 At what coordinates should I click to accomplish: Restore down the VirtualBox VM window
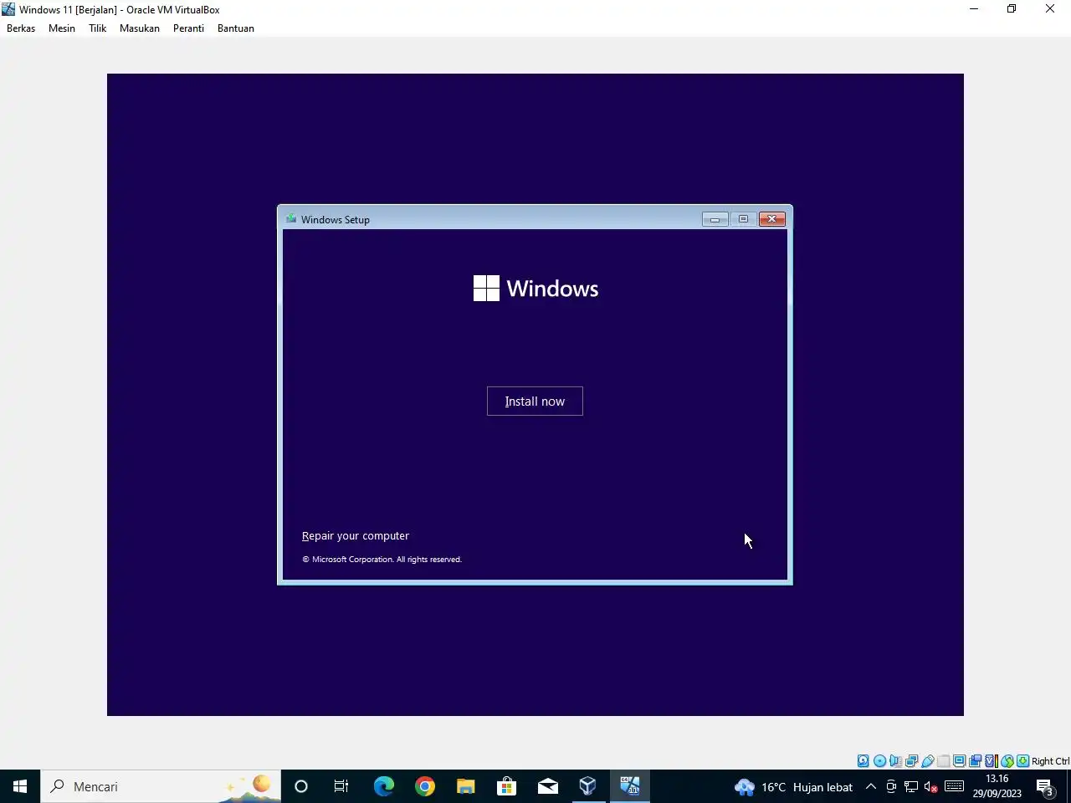tap(1012, 9)
